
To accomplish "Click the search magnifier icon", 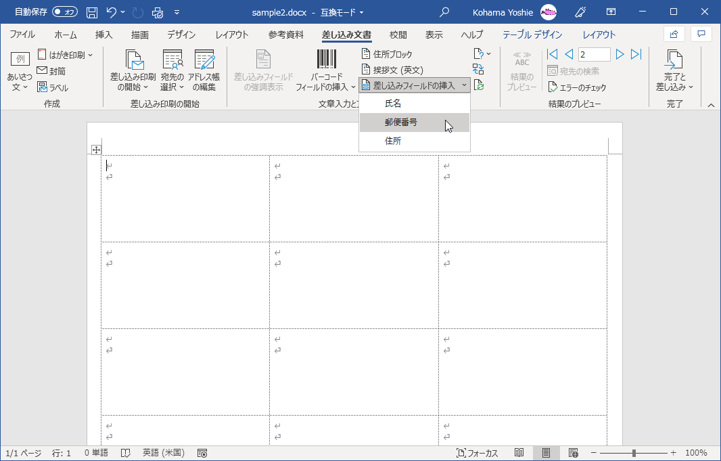I will point(444,12).
